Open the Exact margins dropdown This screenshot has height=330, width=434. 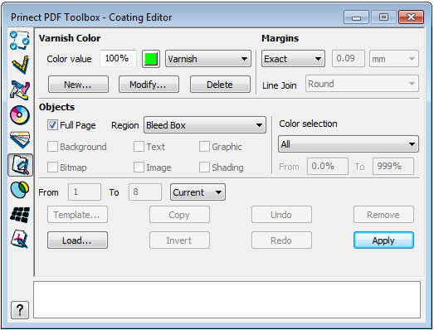click(x=293, y=59)
